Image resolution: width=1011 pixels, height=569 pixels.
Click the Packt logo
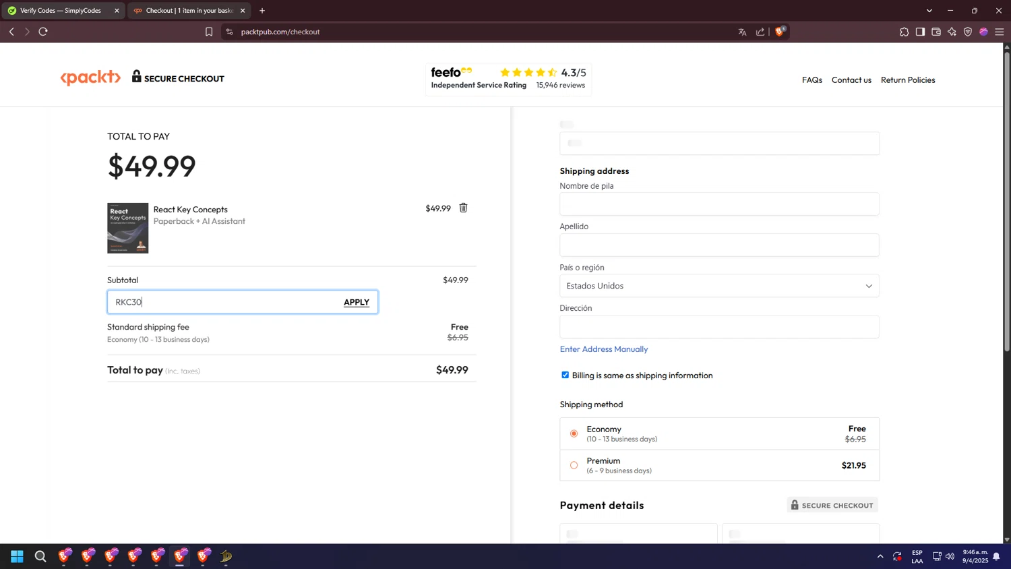click(x=90, y=78)
